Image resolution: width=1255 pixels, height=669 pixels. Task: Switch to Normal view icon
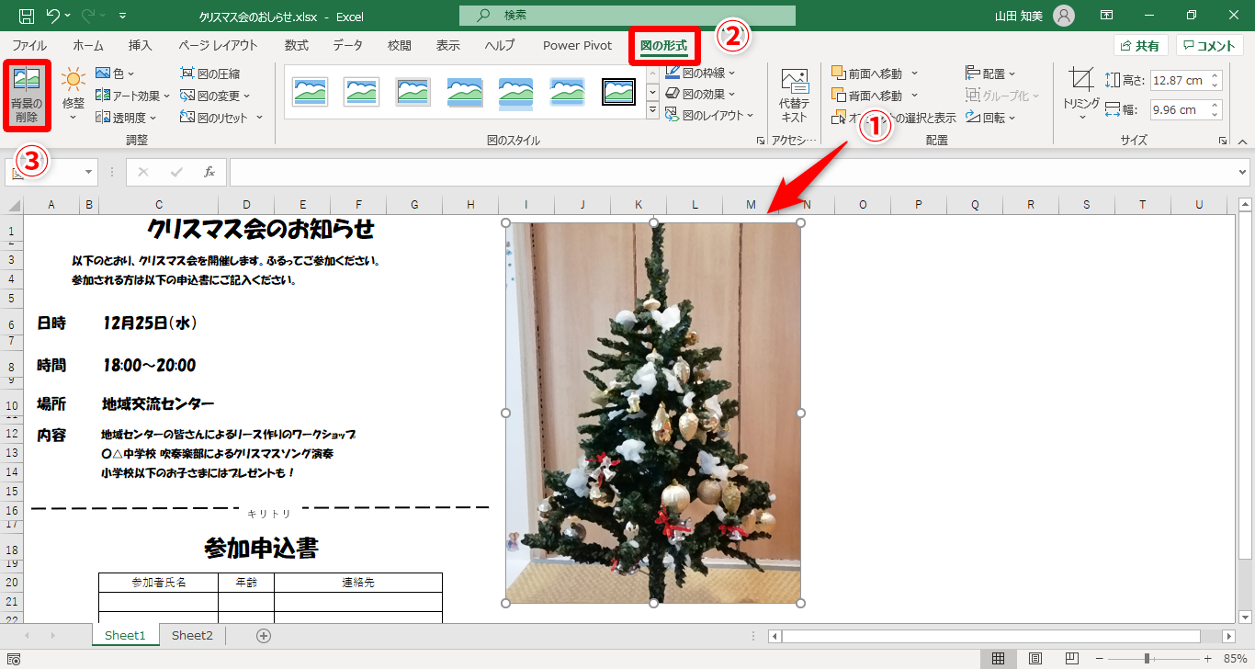tap(998, 658)
